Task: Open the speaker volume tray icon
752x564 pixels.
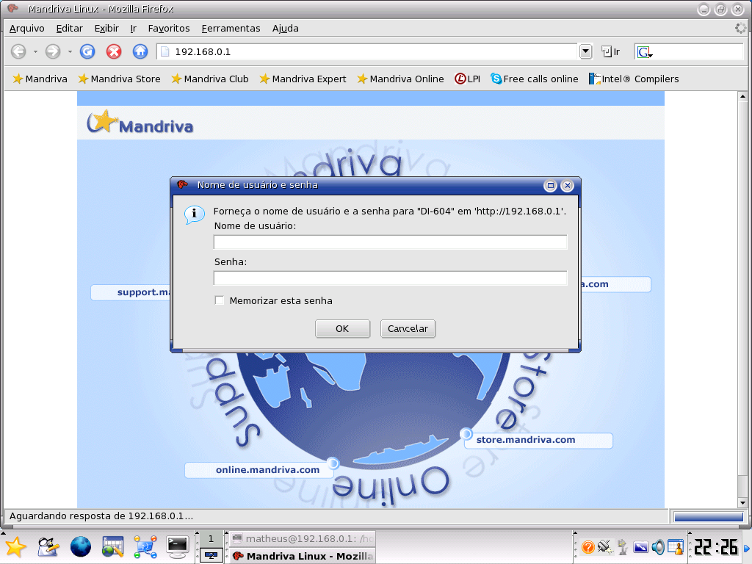Action: pyautogui.click(x=659, y=547)
